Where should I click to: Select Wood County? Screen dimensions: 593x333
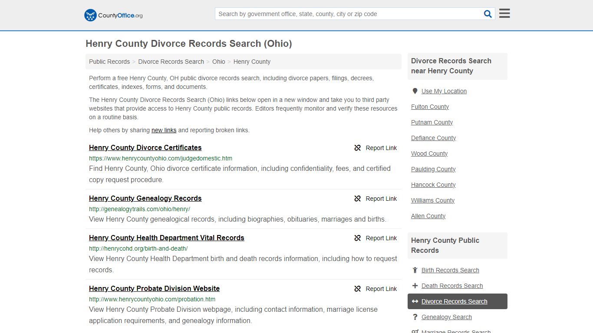(429, 153)
